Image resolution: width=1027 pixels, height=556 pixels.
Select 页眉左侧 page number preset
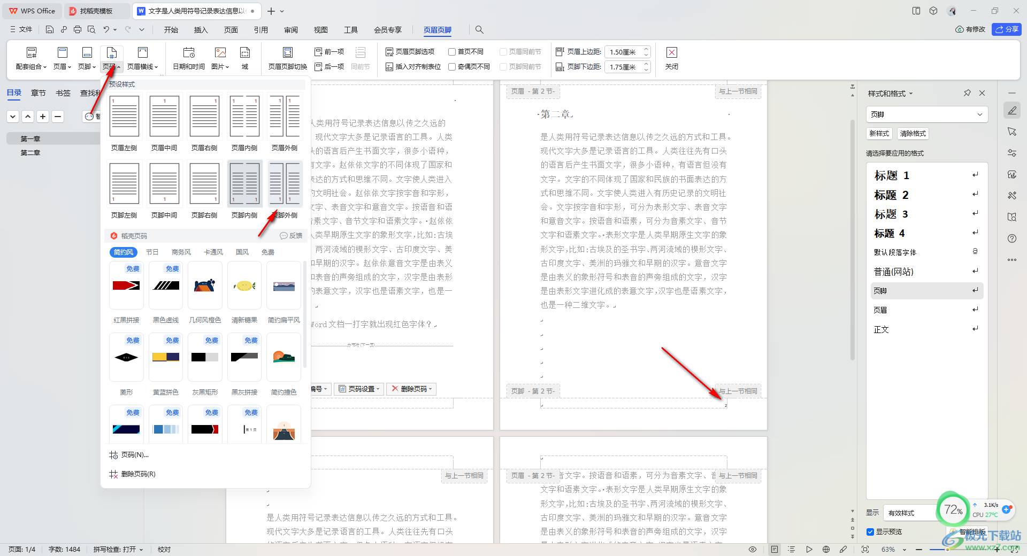point(124,123)
